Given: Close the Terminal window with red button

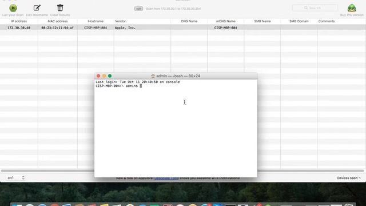Looking at the screenshot, I should click(x=98, y=76).
